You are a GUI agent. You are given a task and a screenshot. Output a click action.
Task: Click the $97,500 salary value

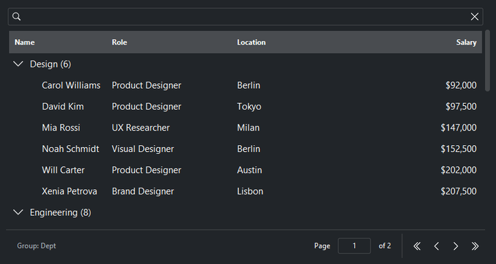coord(461,107)
